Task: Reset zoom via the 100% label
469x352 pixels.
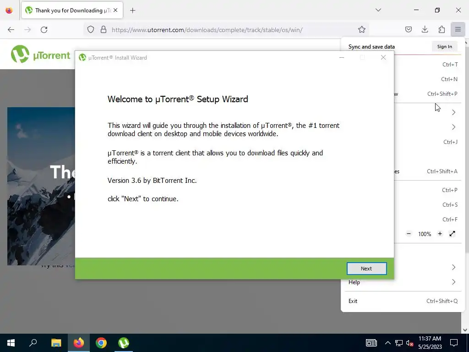Action: [425, 234]
